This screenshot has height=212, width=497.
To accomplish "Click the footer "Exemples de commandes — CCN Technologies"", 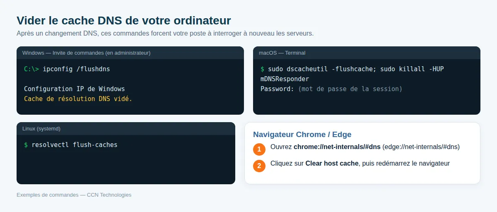I will [x=74, y=195].
